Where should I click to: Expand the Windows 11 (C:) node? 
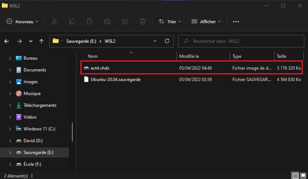10,129
